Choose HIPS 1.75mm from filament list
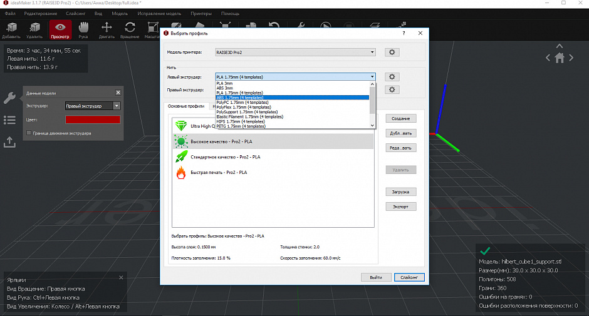Viewport: 589px width, 316px height. tap(292, 121)
